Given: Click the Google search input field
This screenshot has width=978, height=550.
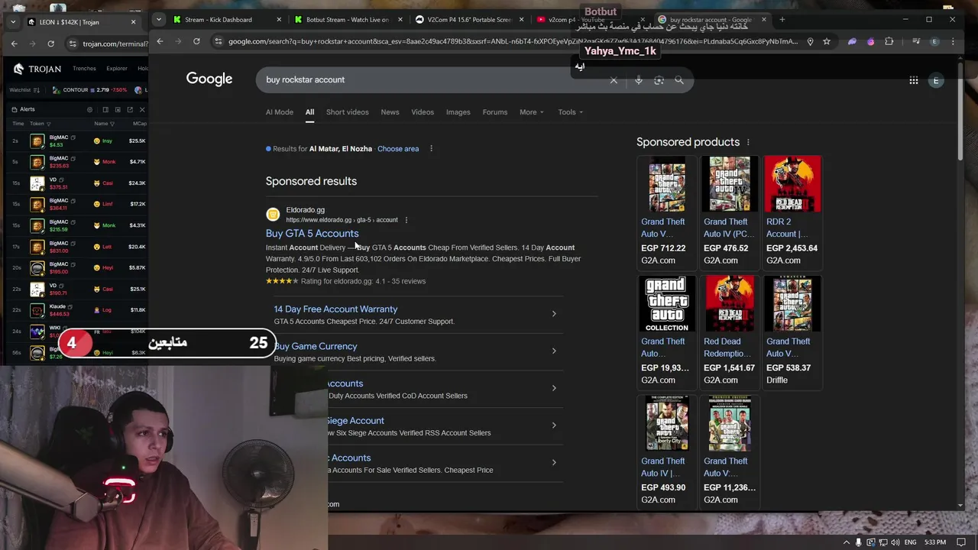Looking at the screenshot, I should pyautogui.click(x=432, y=79).
